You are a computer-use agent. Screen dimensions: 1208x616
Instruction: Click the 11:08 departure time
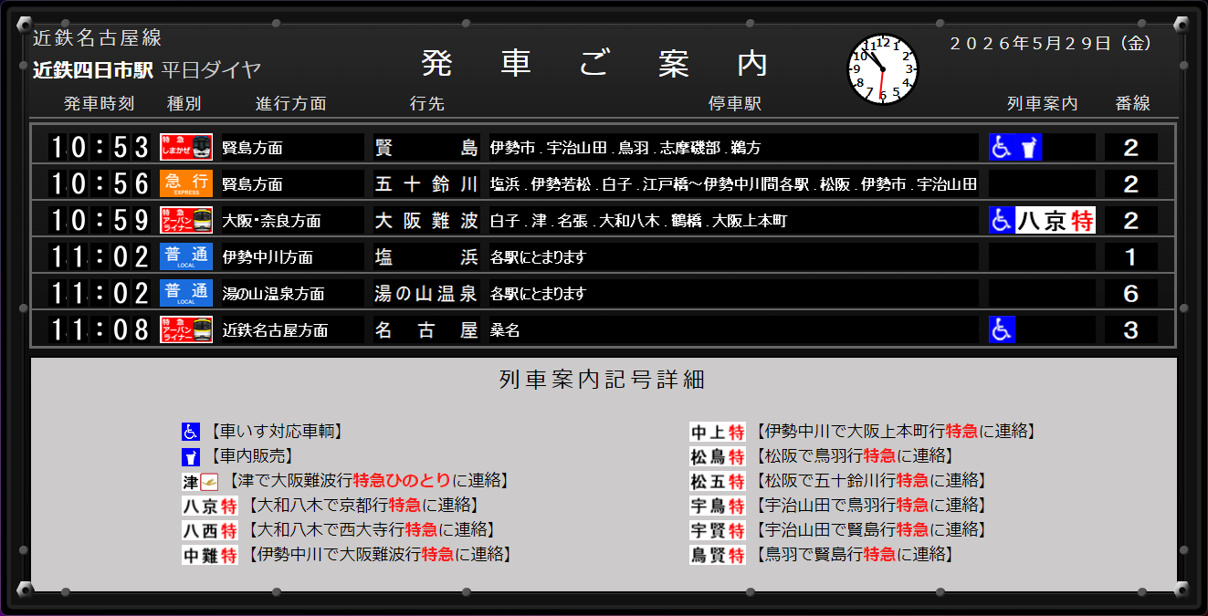[x=100, y=329]
